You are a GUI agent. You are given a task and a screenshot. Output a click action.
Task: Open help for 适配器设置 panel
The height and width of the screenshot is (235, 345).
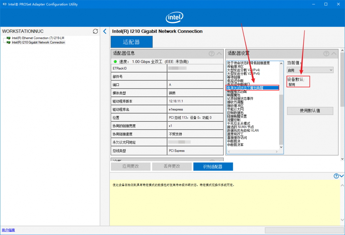click(x=326, y=53)
